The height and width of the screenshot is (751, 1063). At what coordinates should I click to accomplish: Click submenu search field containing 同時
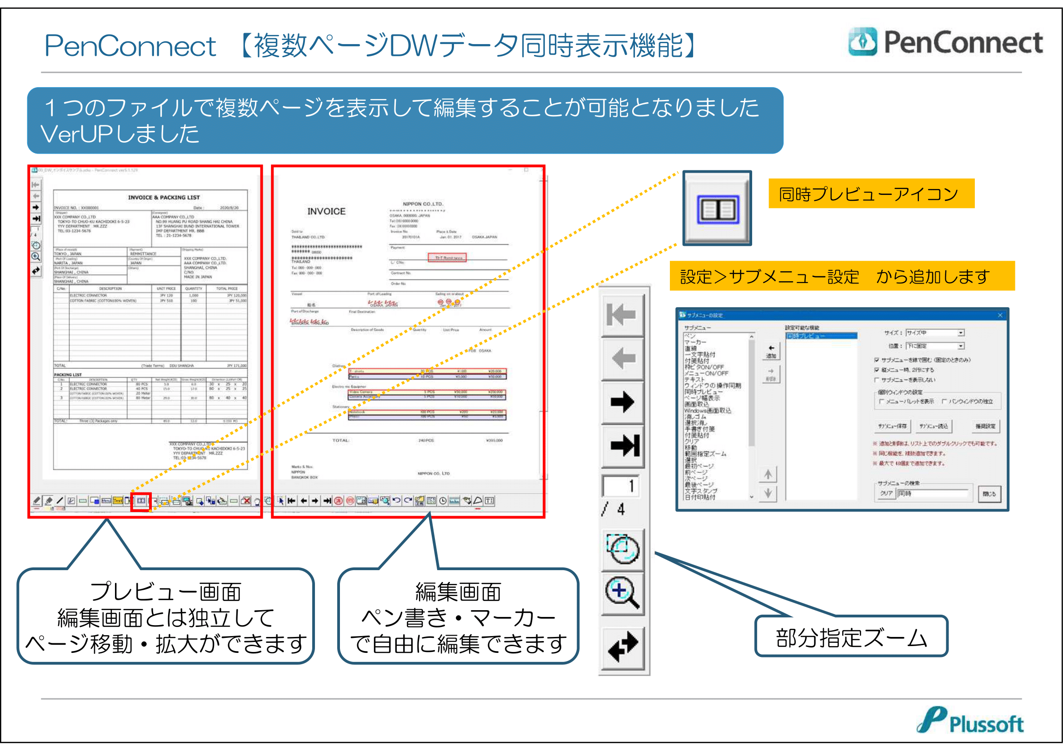[x=933, y=494]
